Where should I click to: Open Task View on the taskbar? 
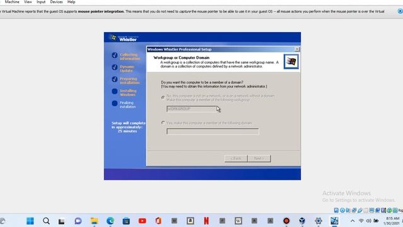coord(62,221)
